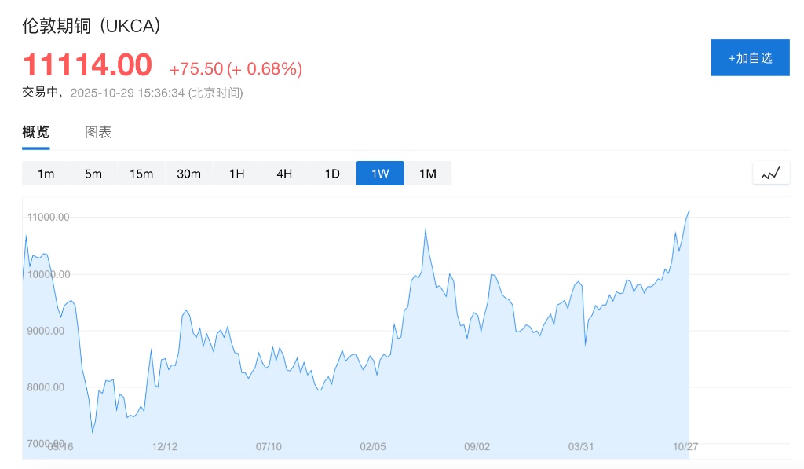804x469 pixels.
Task: Select the 5m interval
Action: pyautogui.click(x=93, y=174)
